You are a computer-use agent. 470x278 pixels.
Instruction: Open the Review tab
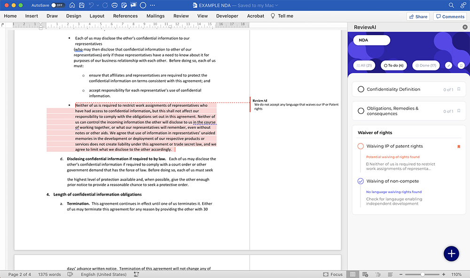click(x=181, y=16)
